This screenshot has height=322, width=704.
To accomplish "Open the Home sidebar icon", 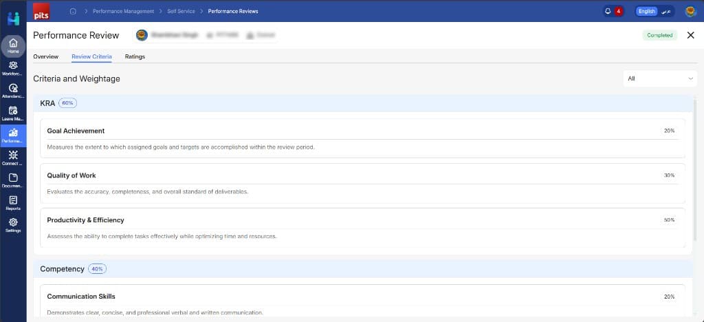I will coord(13,46).
